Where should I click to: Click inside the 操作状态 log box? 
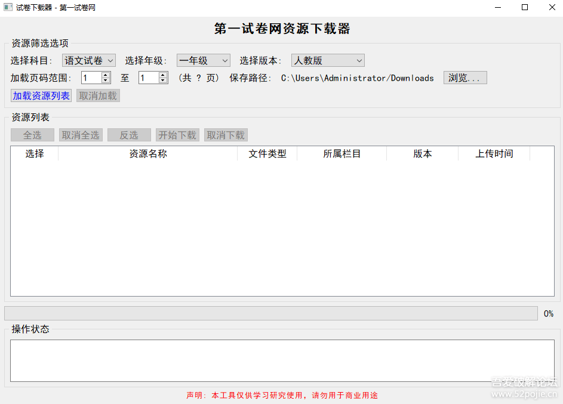(282, 360)
